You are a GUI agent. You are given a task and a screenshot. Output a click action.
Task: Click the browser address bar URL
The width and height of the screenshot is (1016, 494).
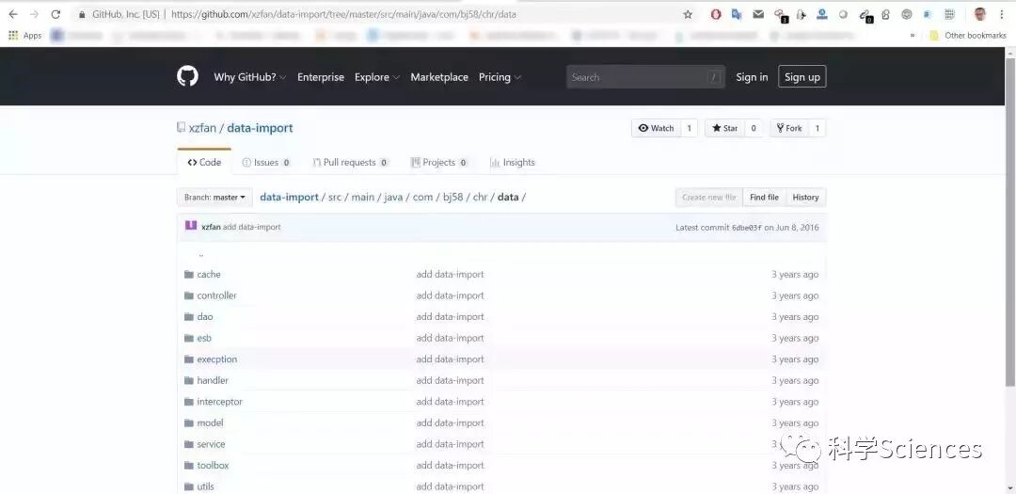click(x=344, y=14)
